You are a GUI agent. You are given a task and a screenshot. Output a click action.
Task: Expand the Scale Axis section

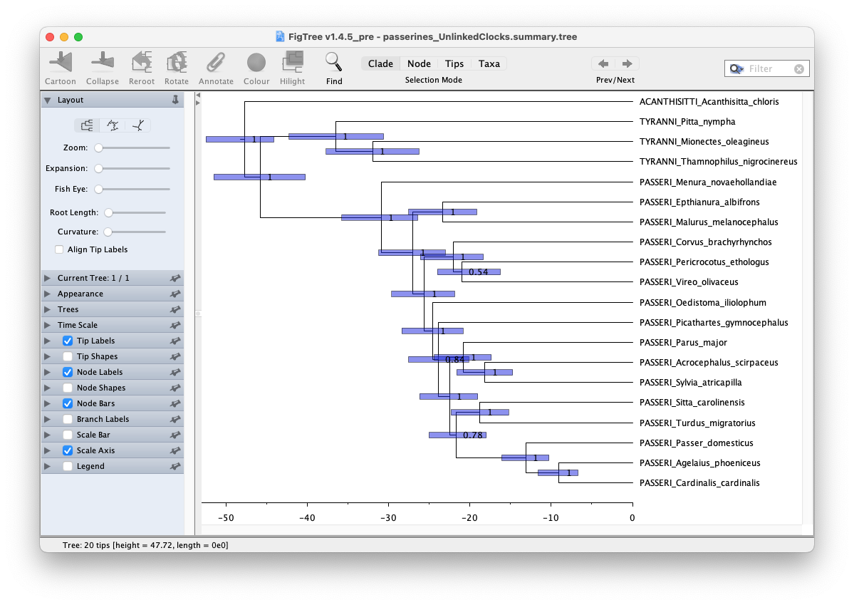[x=48, y=451]
